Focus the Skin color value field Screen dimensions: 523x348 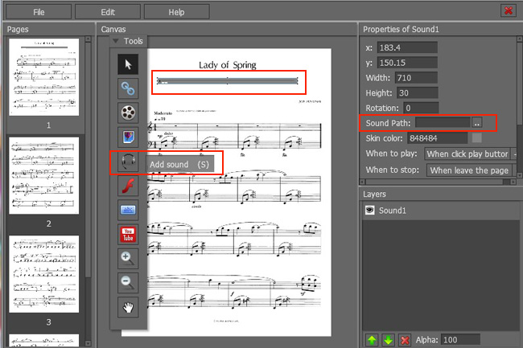click(437, 138)
